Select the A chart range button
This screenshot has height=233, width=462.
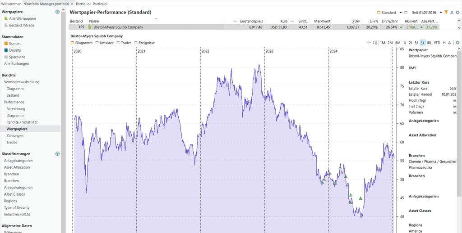(x=449, y=43)
